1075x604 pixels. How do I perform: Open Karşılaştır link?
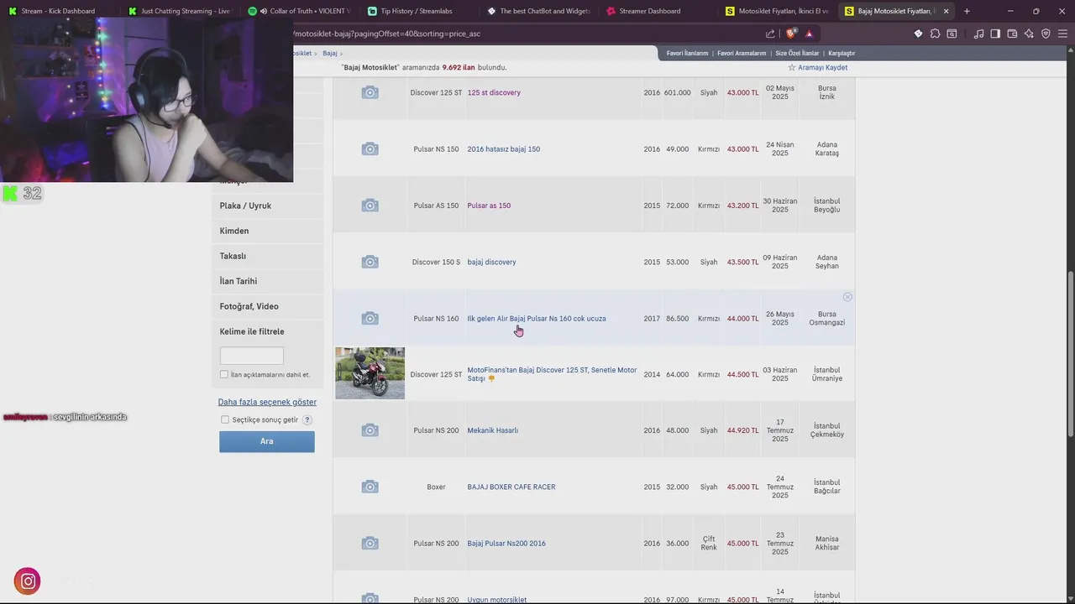pos(842,53)
